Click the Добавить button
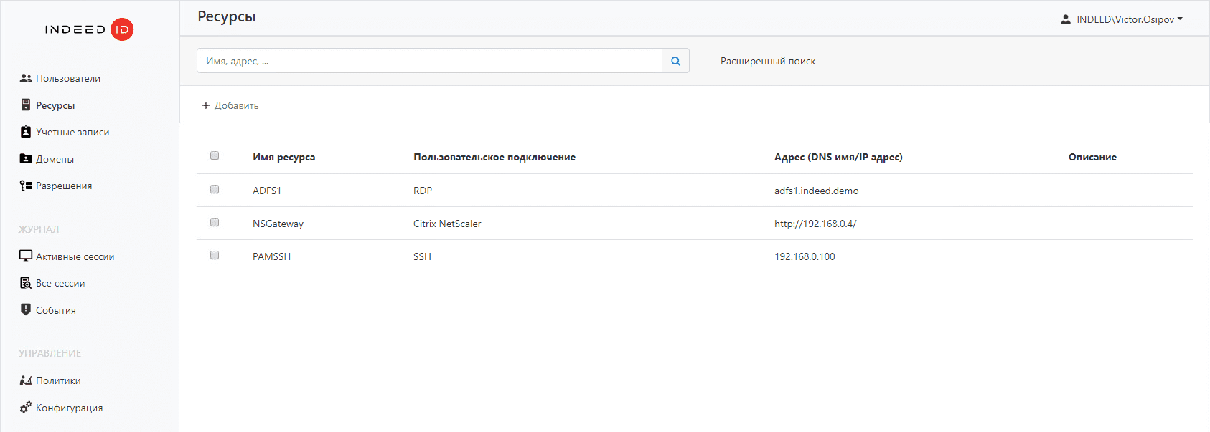 coord(230,105)
